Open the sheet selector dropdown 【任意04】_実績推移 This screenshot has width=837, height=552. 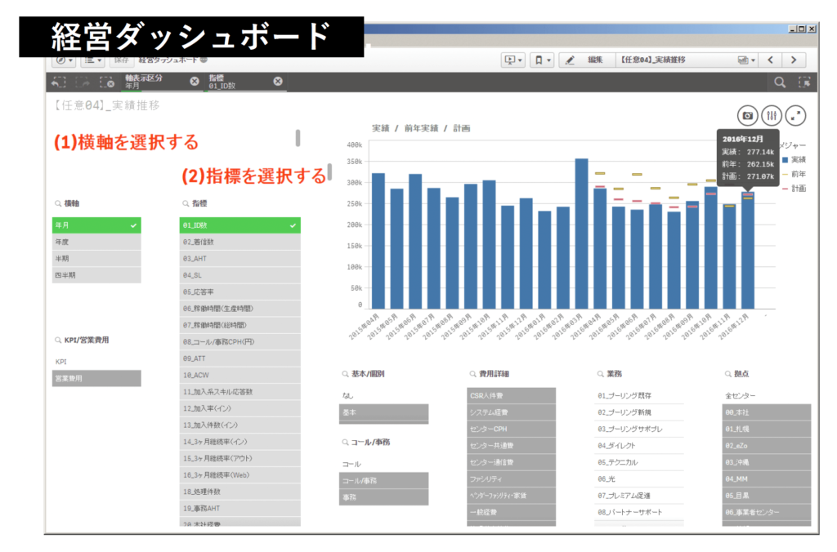tap(687, 60)
